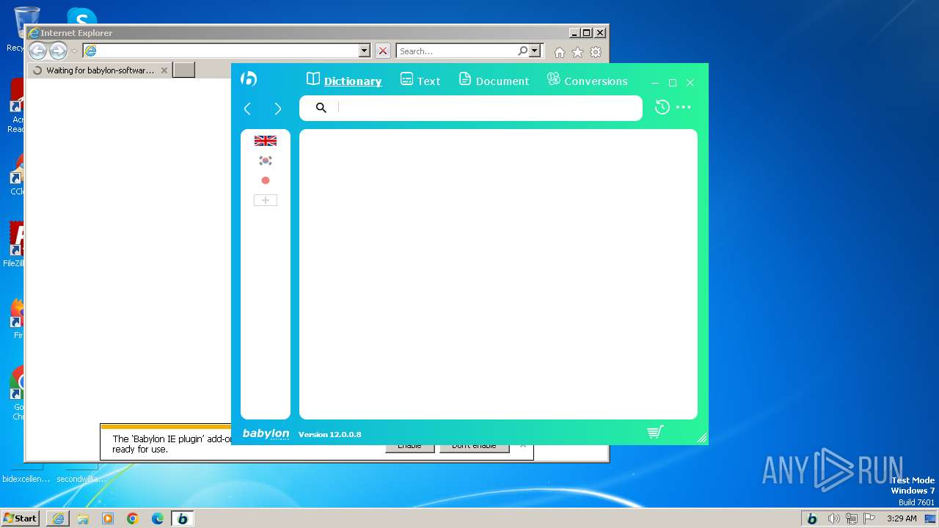This screenshot has width=939, height=528.
Task: Open the search history clock icon
Action: 662,107
